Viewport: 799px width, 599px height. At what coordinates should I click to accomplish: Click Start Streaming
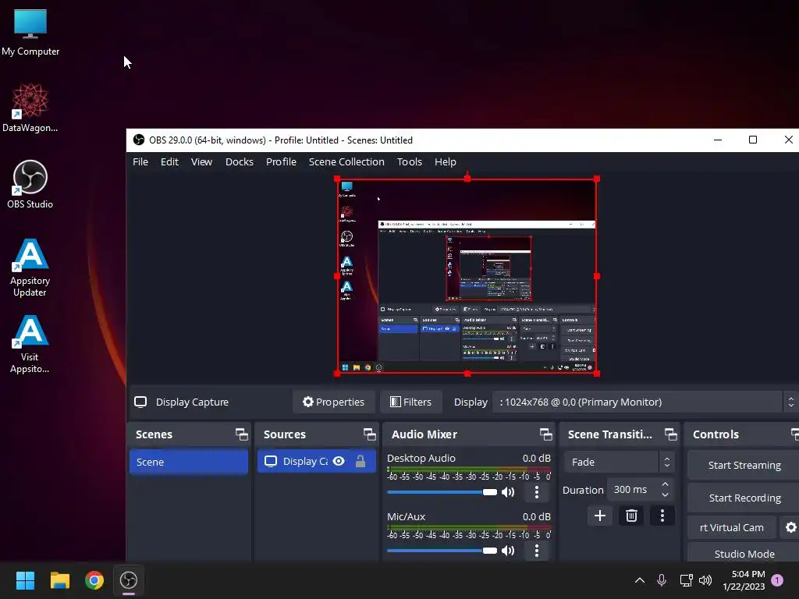(x=744, y=465)
